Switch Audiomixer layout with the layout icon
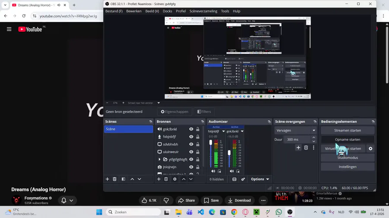Image resolution: width=389 pixels, height=218 pixels. 234,179
